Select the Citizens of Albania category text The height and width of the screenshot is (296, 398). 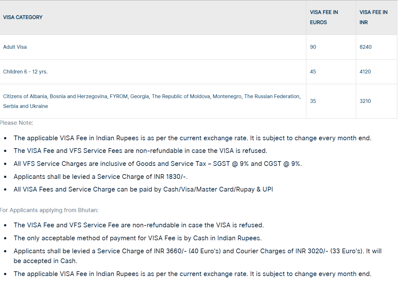(x=152, y=101)
